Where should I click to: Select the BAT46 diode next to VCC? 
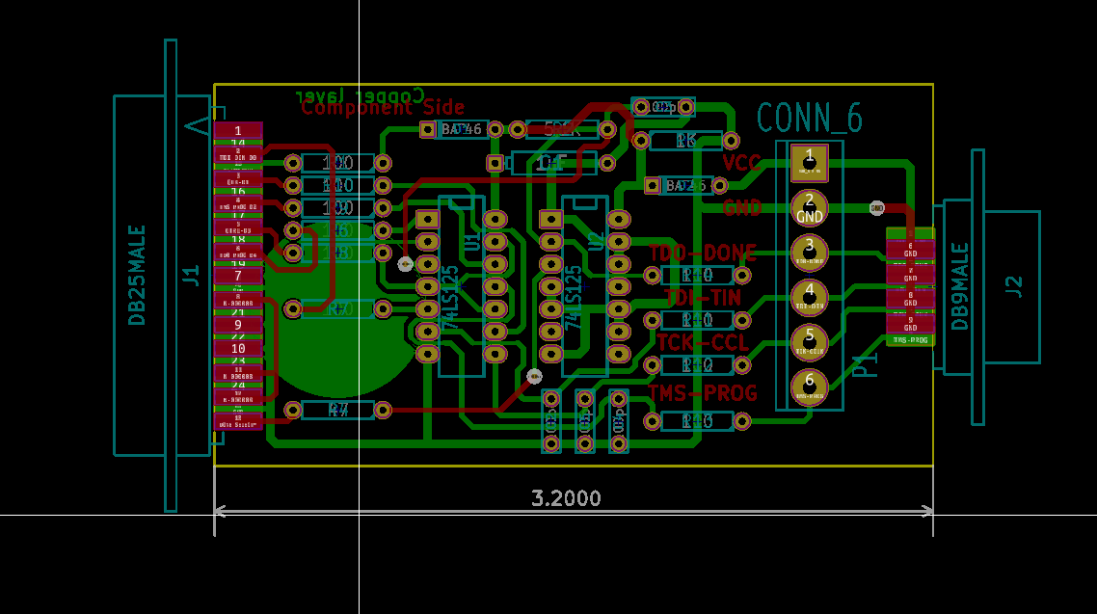[685, 185]
